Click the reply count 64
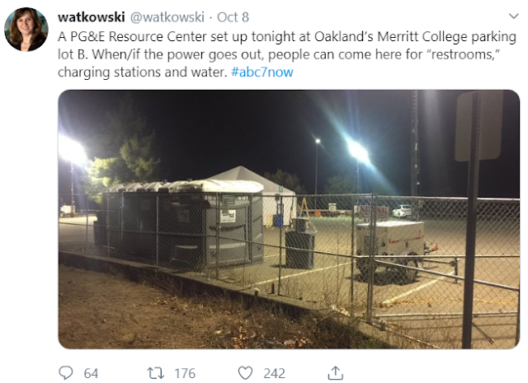The height and width of the screenshot is (383, 528). click(x=91, y=373)
